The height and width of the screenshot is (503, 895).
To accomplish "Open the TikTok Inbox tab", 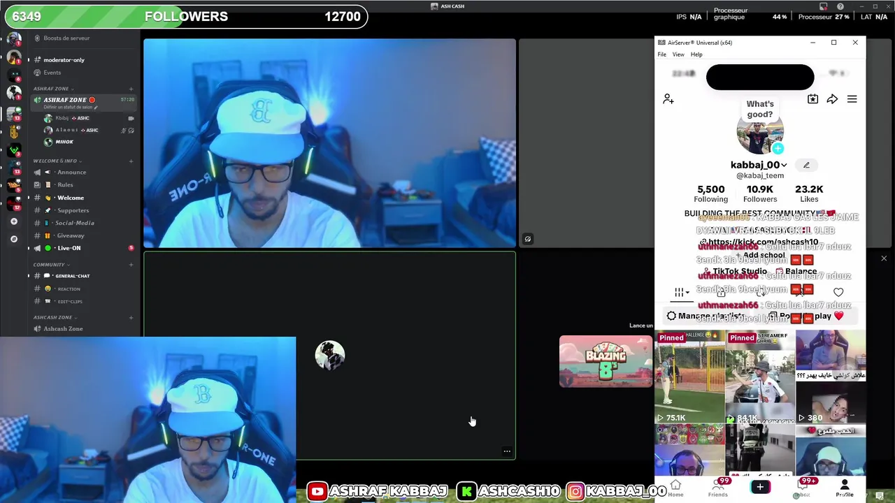I will click(803, 488).
